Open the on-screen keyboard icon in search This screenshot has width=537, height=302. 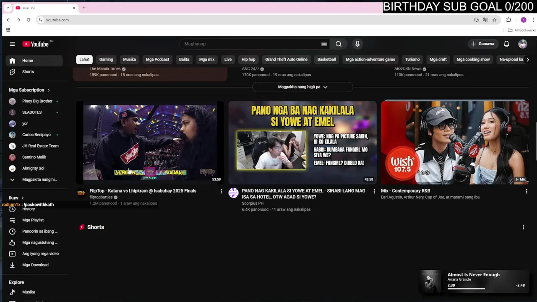coord(324,44)
